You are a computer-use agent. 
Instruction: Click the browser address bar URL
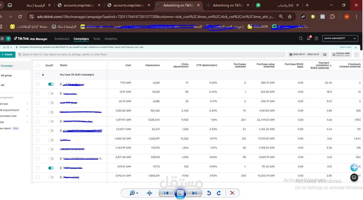coord(156,17)
